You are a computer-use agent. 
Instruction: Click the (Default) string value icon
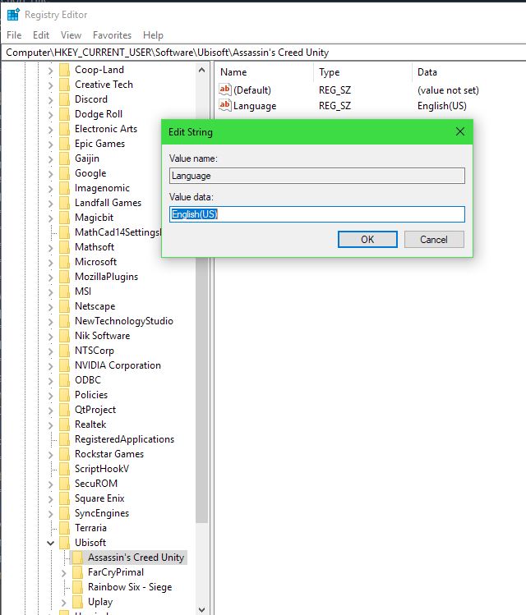click(225, 89)
